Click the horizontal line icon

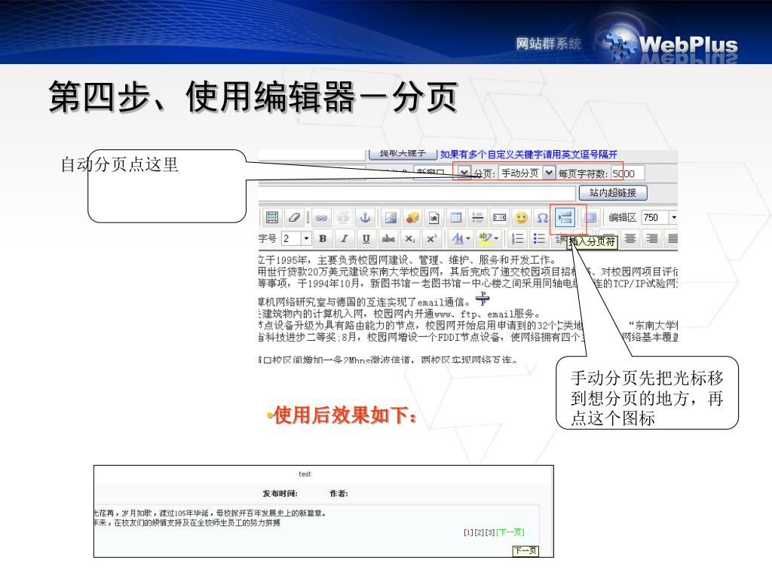click(477, 217)
